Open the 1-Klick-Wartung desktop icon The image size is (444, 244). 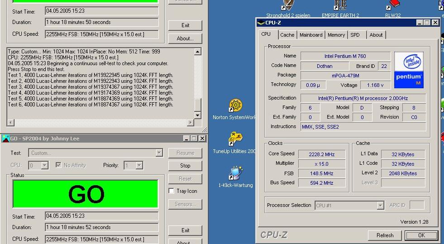click(236, 173)
